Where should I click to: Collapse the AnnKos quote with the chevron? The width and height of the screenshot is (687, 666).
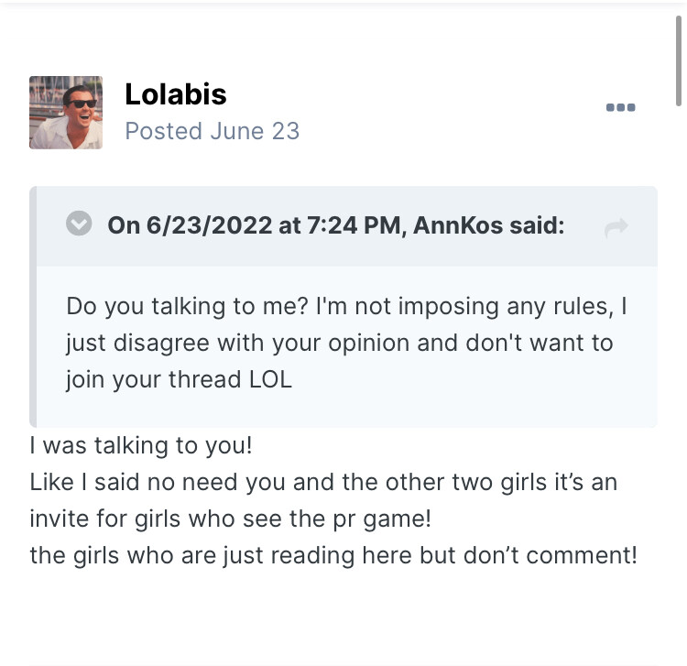pyautogui.click(x=80, y=224)
